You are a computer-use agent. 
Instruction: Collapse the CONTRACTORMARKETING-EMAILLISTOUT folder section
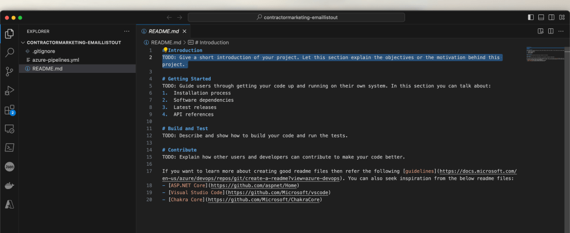(x=74, y=42)
